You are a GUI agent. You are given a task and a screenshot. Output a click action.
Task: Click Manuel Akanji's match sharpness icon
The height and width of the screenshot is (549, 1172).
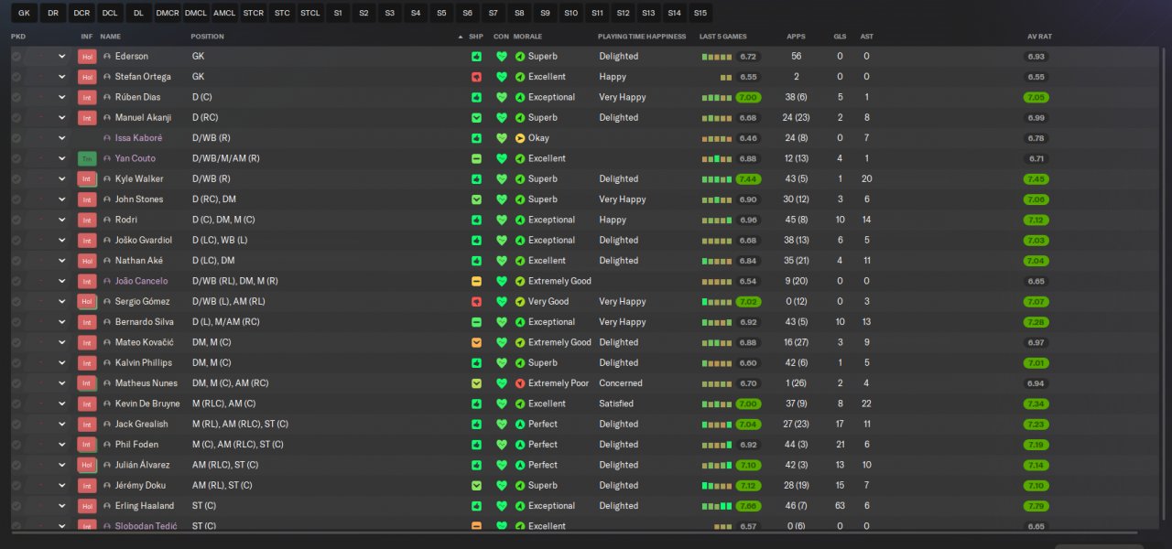pos(476,118)
